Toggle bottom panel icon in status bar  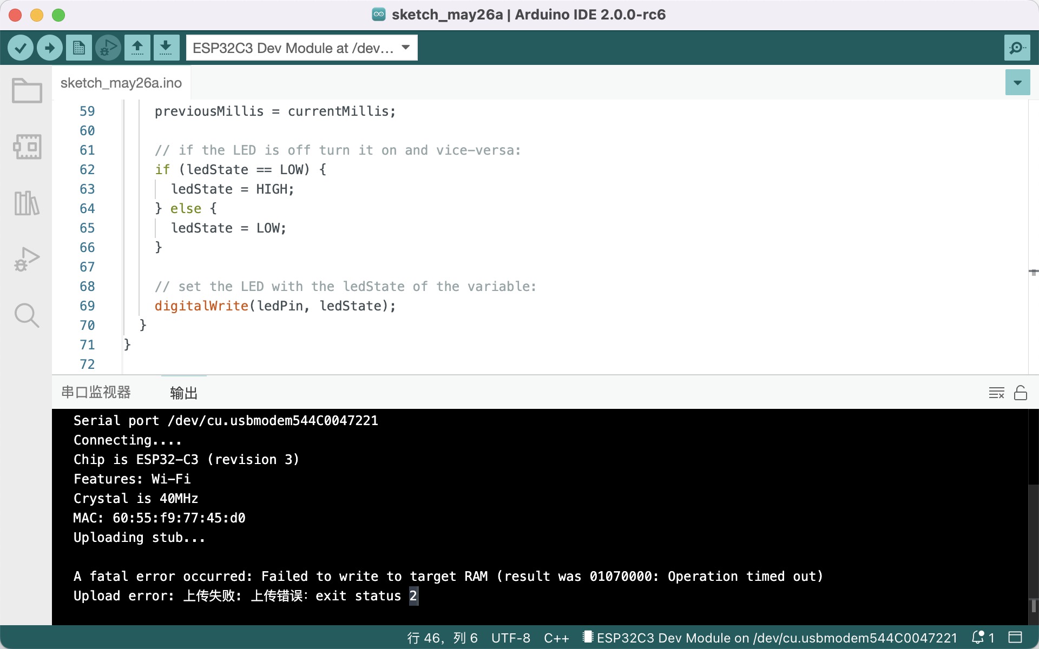[1015, 638]
